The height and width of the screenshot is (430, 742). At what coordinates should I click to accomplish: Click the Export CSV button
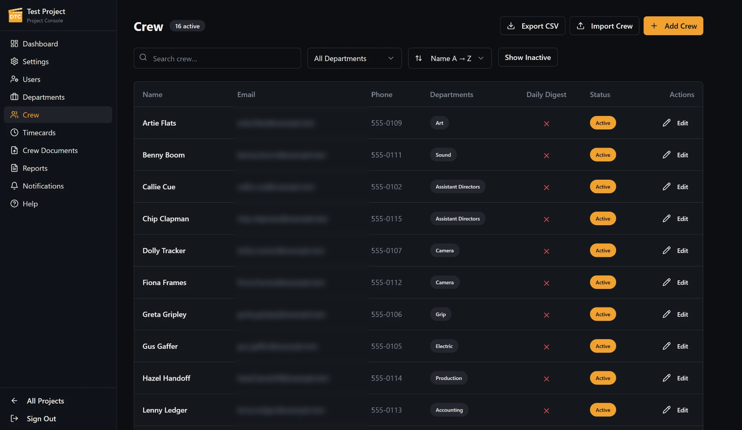[x=532, y=26]
